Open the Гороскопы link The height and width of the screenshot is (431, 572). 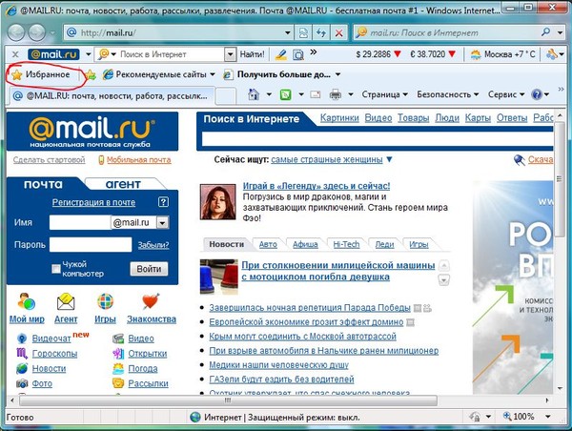click(54, 354)
